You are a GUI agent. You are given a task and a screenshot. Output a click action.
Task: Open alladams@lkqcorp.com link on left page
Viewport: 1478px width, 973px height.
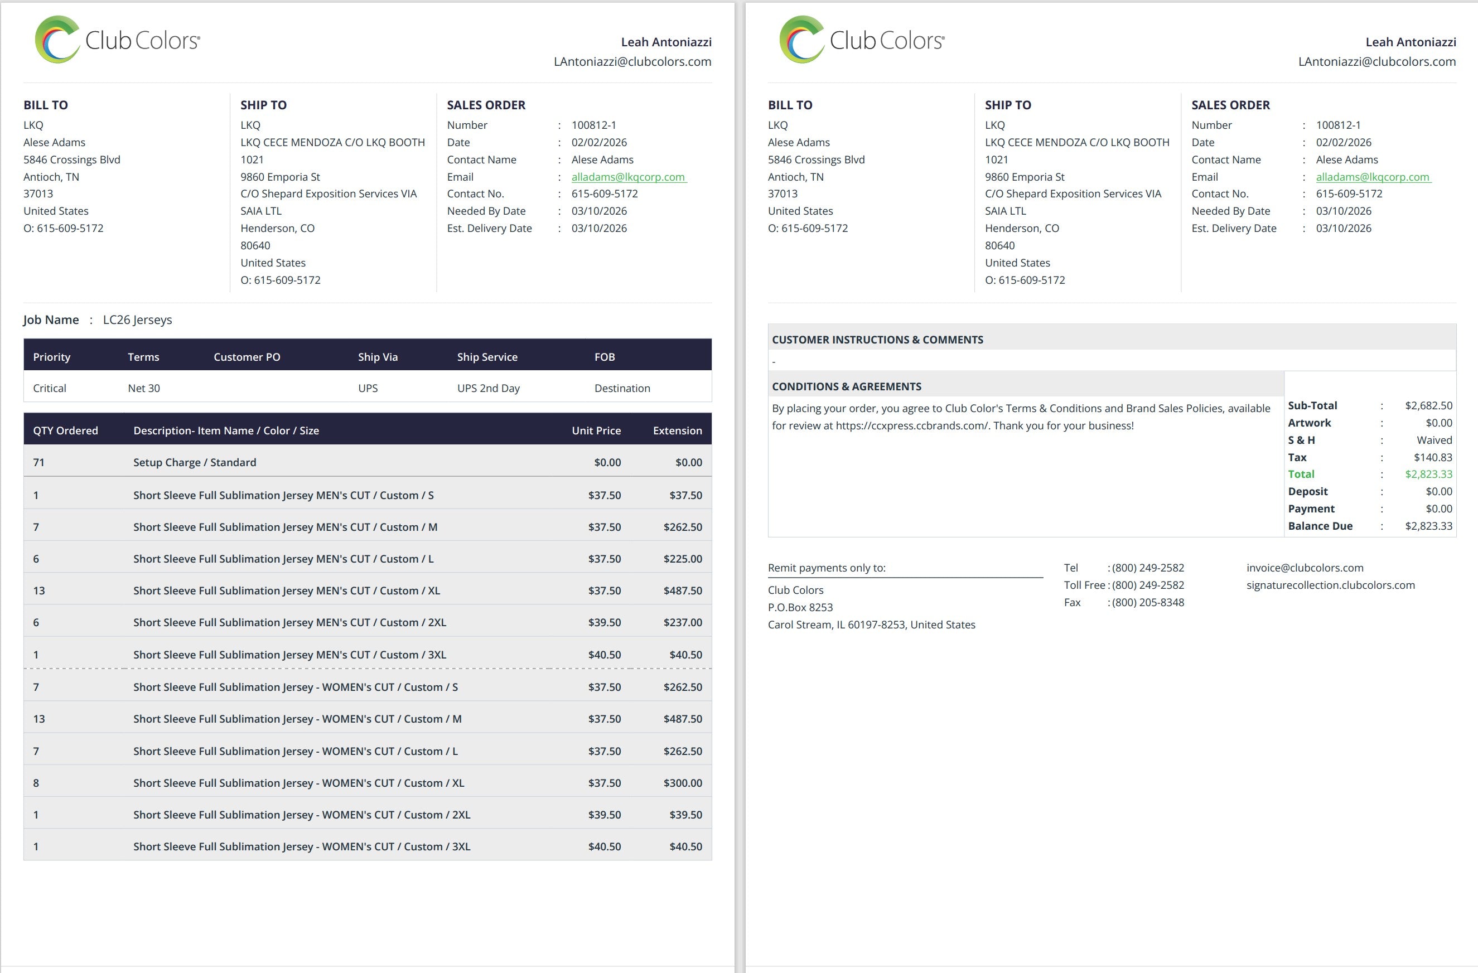[x=628, y=177]
